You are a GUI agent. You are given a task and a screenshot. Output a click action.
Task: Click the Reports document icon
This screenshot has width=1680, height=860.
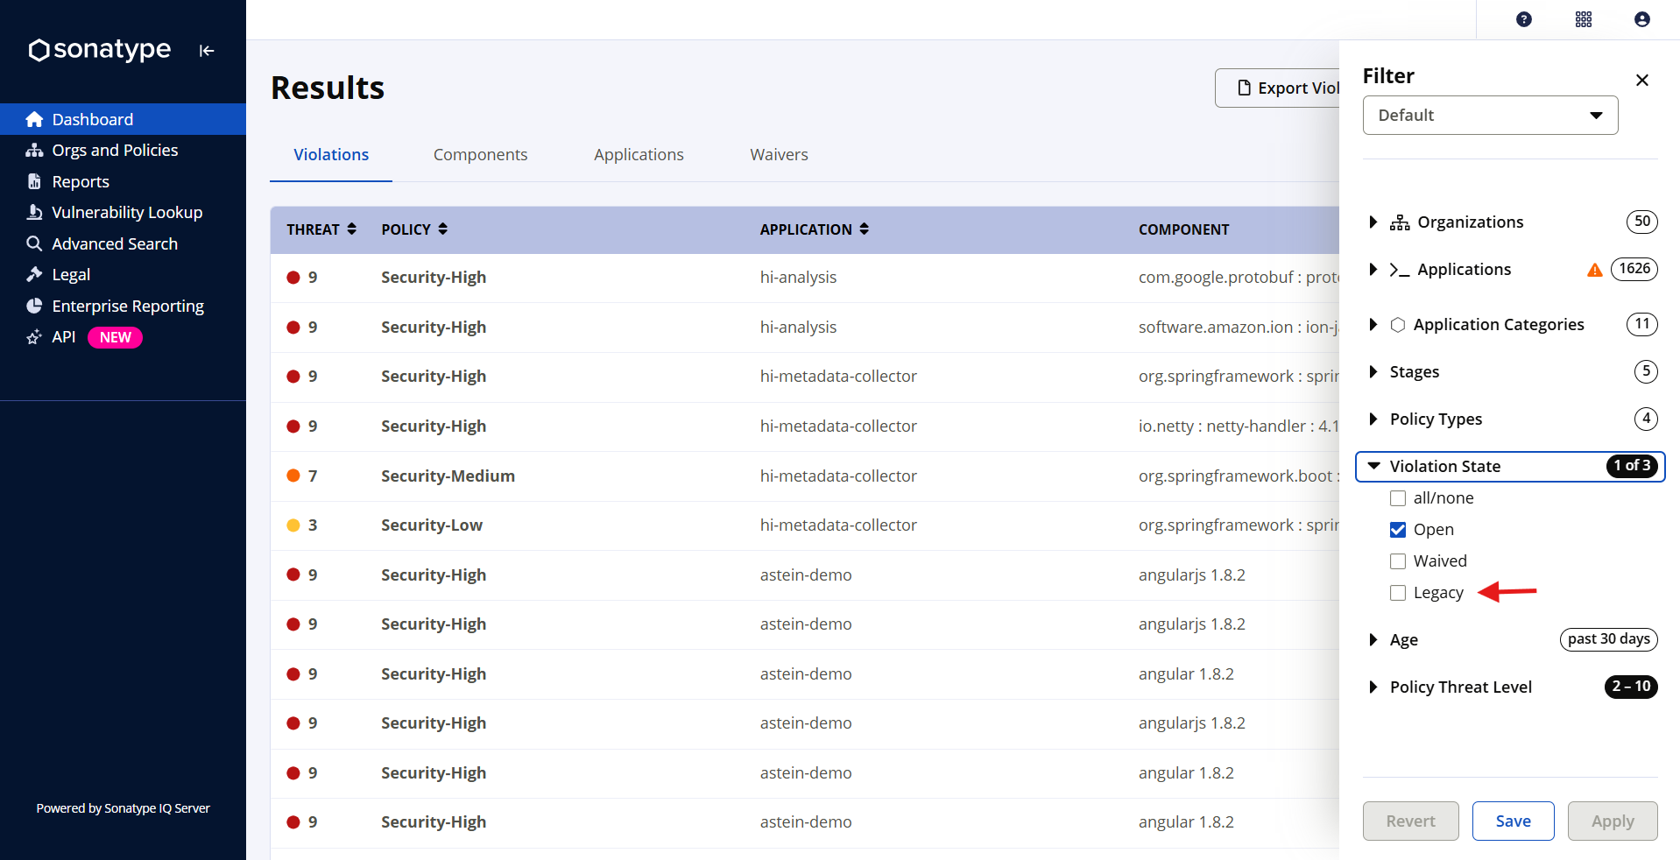coord(34,181)
